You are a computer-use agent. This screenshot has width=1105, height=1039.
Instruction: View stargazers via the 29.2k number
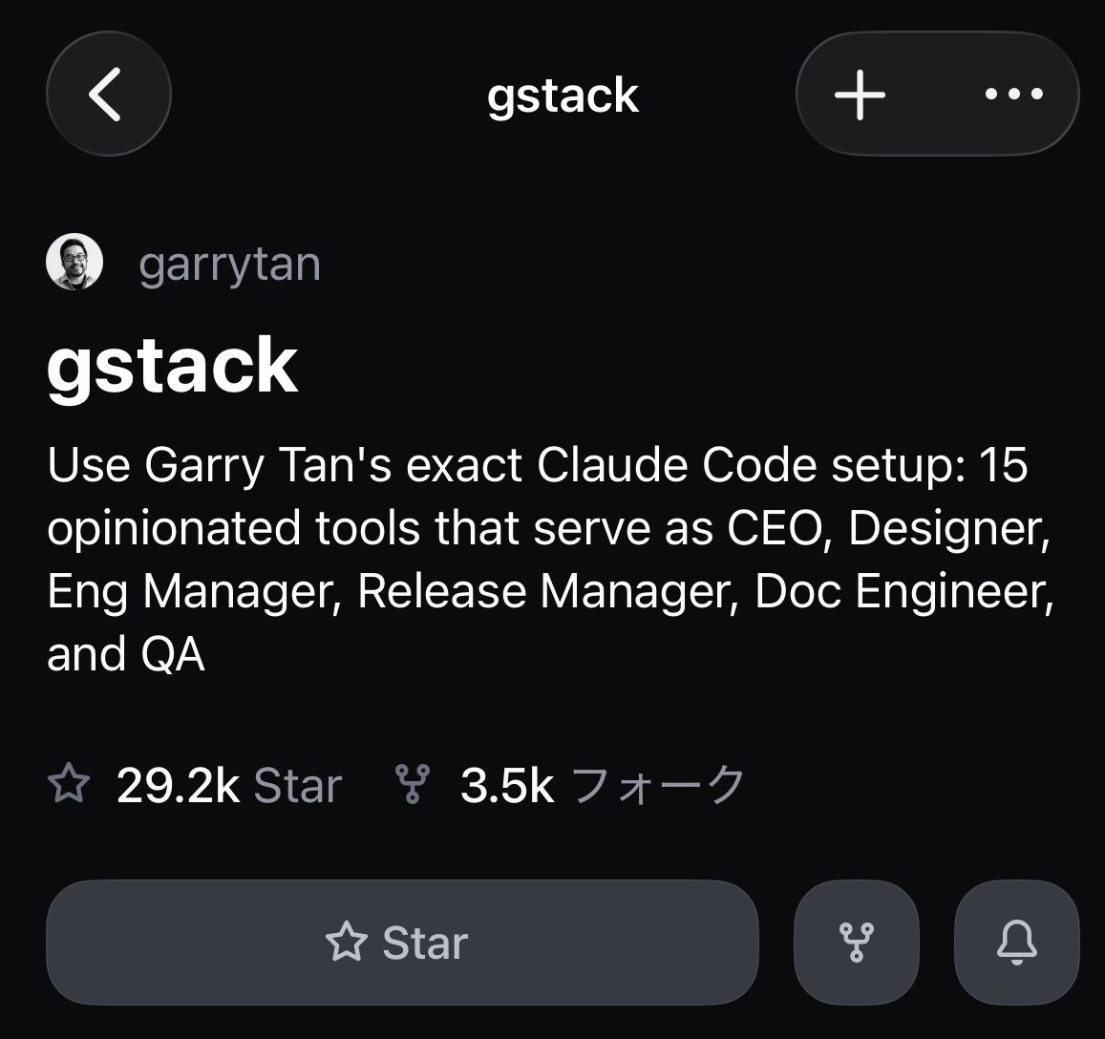pos(178,785)
